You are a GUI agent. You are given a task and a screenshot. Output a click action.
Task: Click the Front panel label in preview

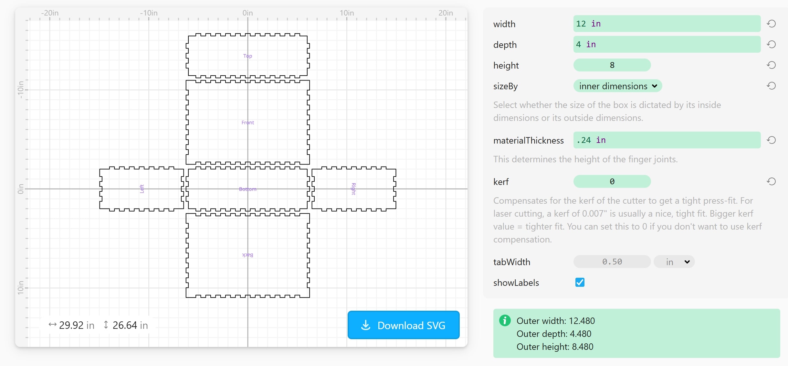point(247,123)
